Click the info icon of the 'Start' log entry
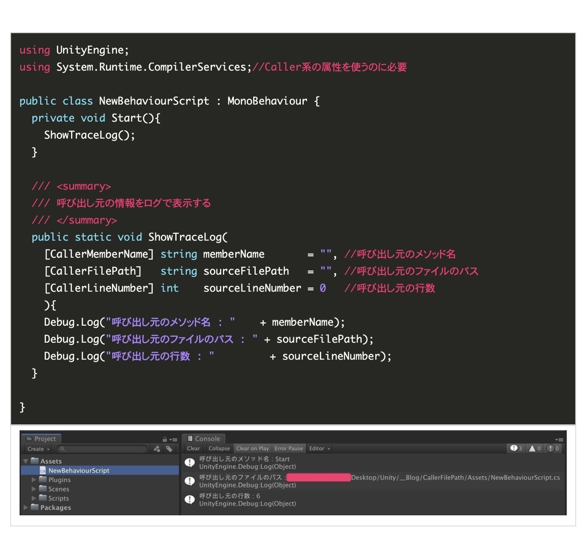Screen dimensions: 588x557 click(x=190, y=462)
